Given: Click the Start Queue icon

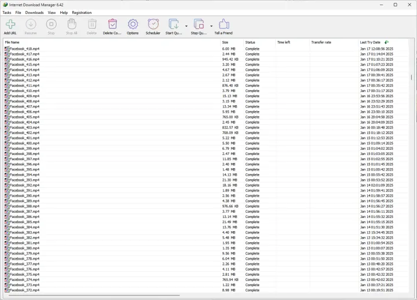Looking at the screenshot, I should (x=173, y=25).
